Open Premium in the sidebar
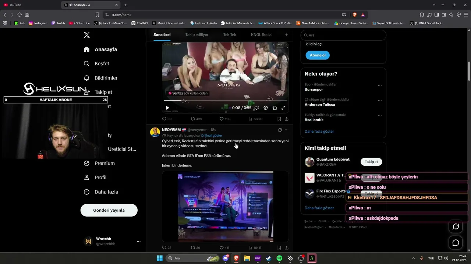Screen dimensions: 471x264 click(x=99, y=163)
